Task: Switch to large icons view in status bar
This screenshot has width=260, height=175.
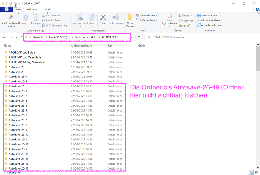Action: tap(256, 172)
